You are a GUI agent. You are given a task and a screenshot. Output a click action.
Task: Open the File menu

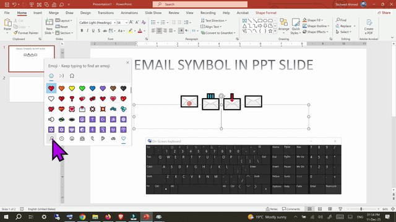7,12
